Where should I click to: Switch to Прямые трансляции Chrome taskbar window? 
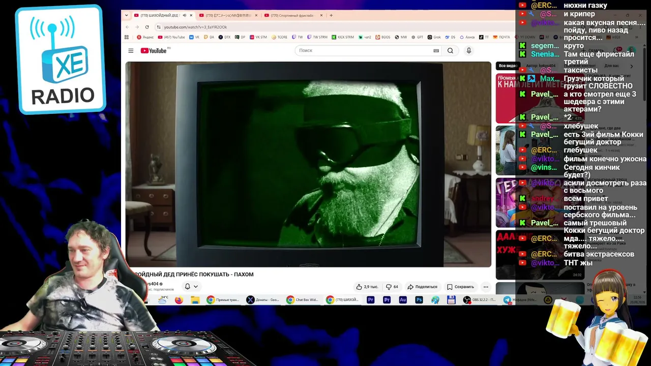point(223,300)
